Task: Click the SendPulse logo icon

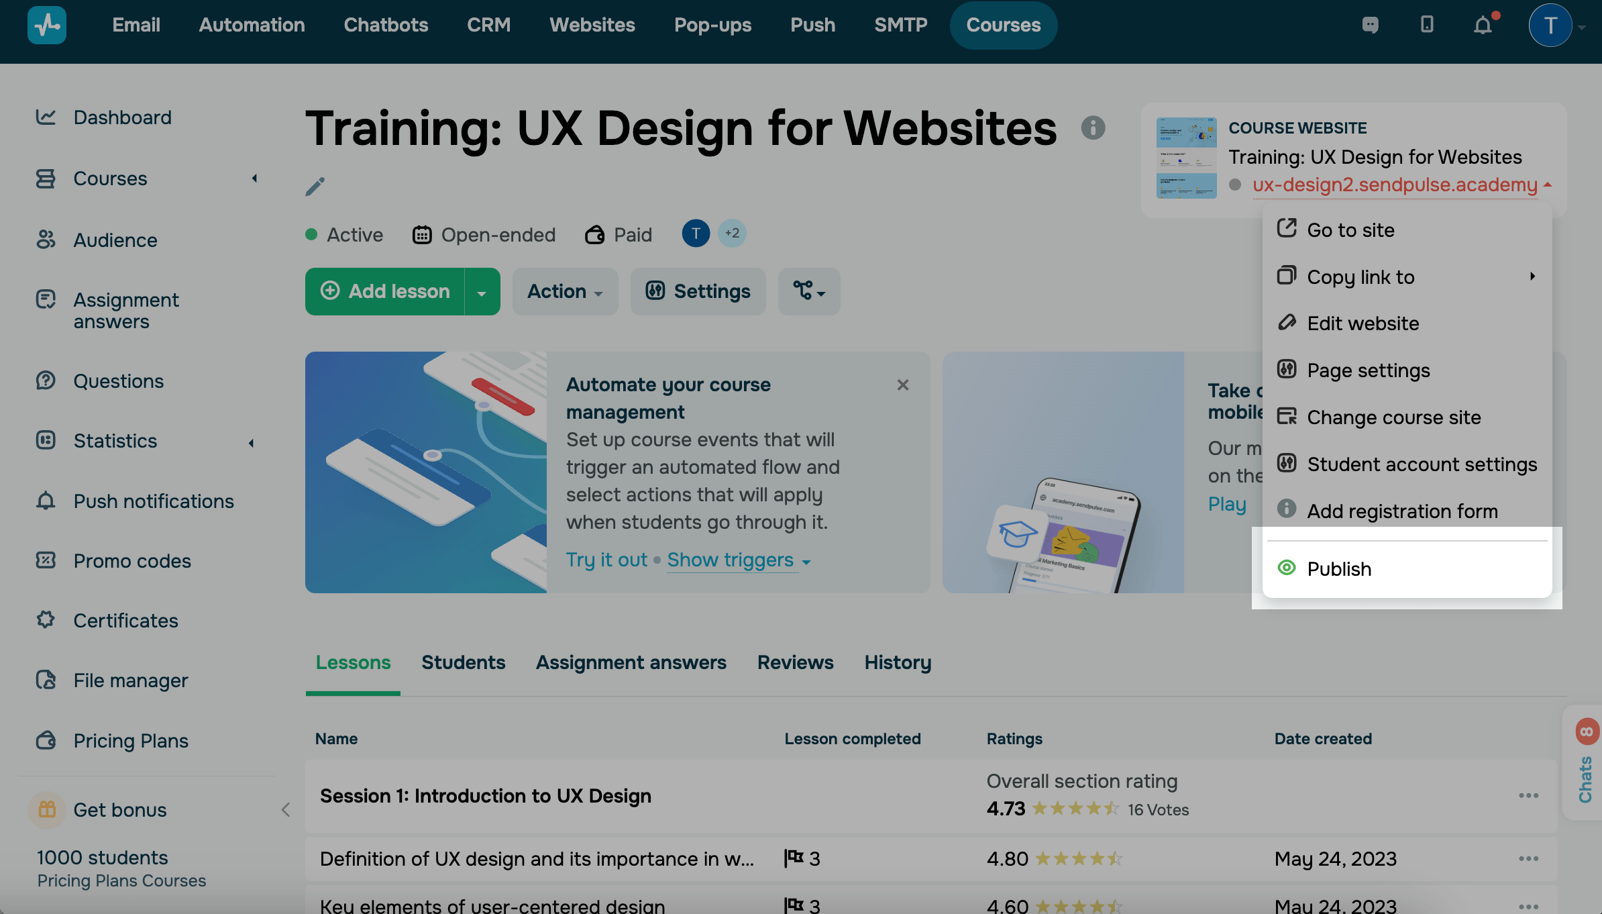Action: tap(47, 26)
